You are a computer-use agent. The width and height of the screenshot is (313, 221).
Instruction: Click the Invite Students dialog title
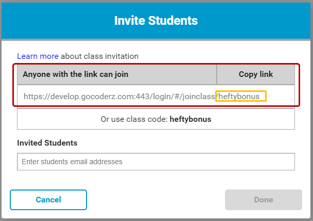coord(155,21)
